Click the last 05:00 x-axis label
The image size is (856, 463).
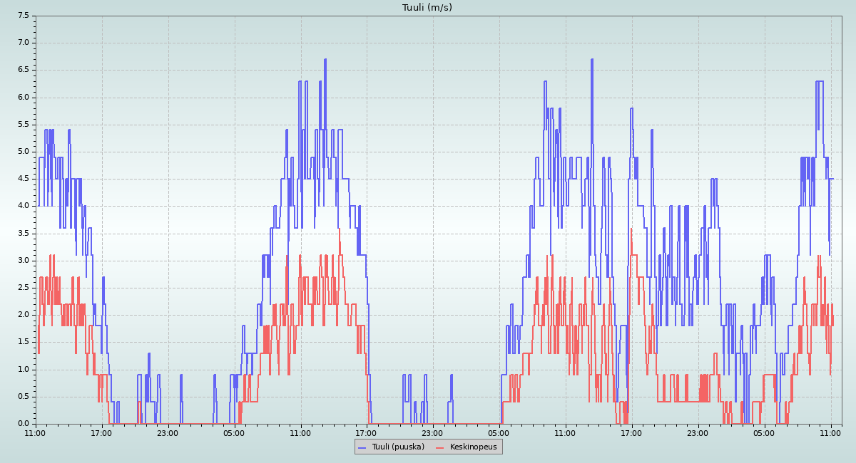coord(764,432)
